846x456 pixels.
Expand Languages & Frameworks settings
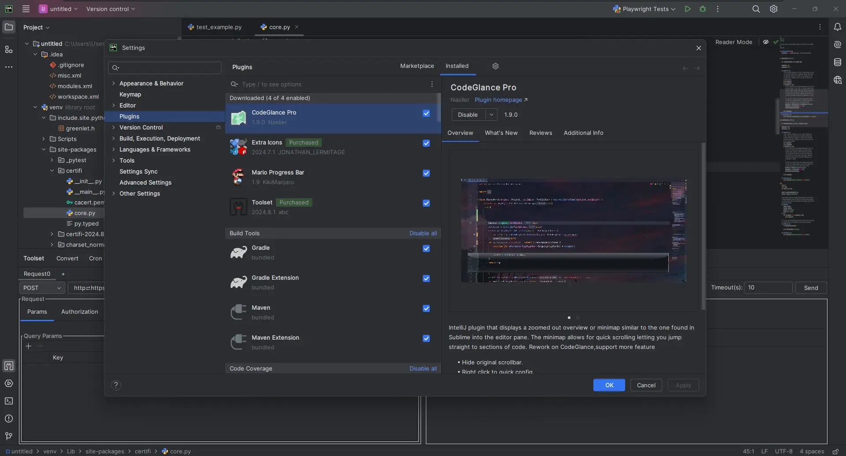point(113,149)
